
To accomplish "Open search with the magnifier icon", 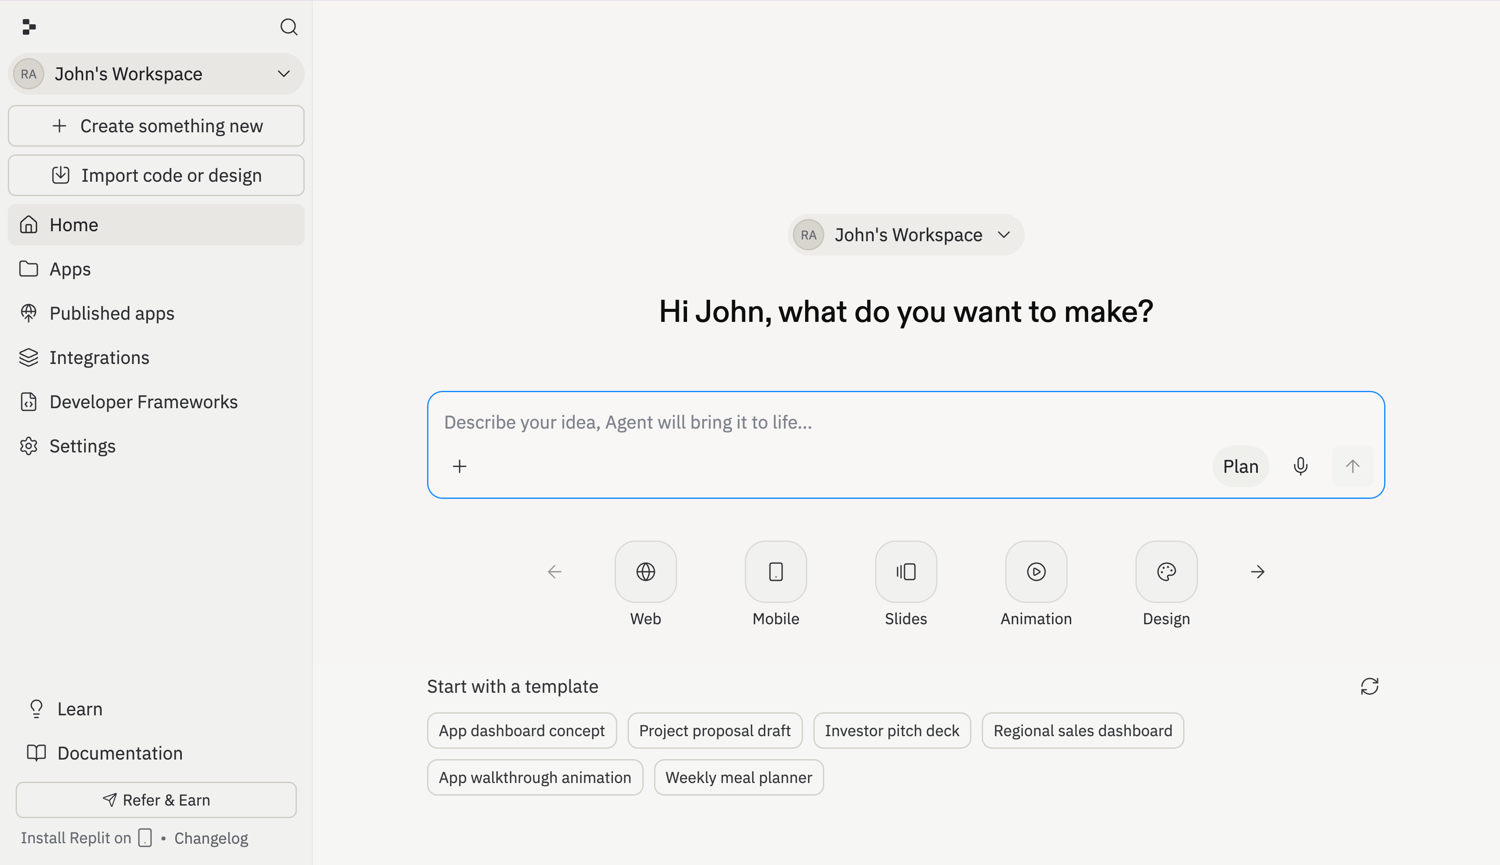I will (x=289, y=27).
